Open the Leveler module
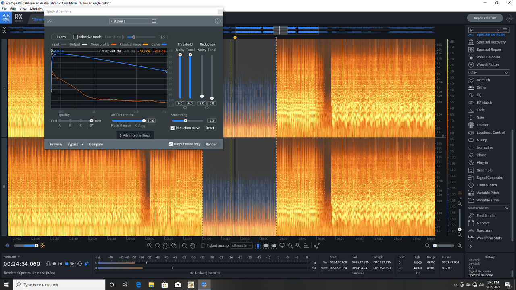This screenshot has height=290, width=516. point(479,125)
